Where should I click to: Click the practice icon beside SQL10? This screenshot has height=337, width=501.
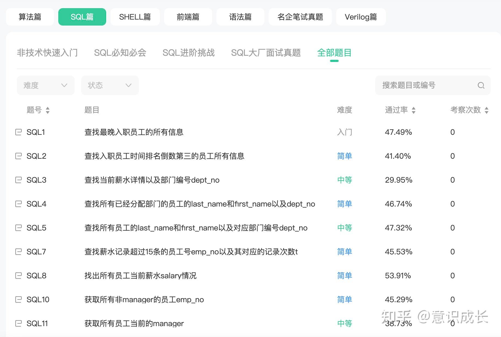(x=18, y=299)
